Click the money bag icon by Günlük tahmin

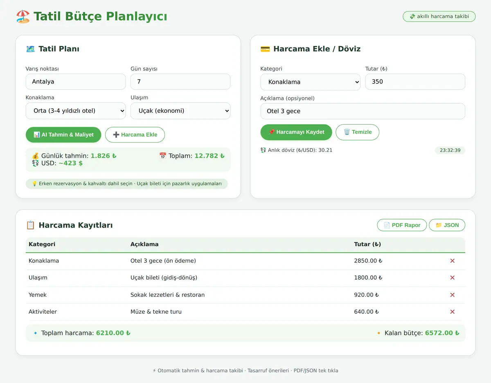[36, 156]
